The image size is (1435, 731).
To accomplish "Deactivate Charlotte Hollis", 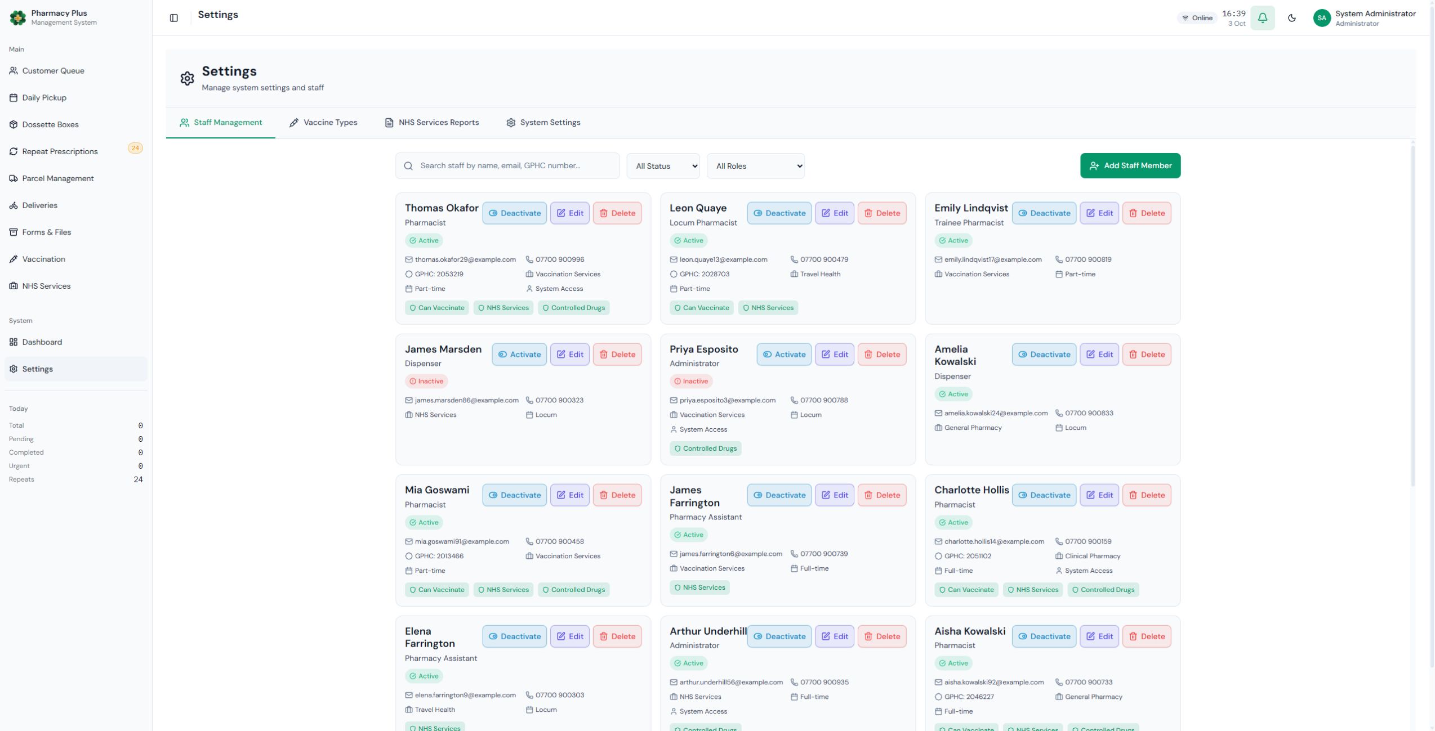I will 1044,495.
